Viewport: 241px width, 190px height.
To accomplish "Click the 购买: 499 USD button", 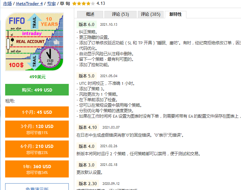I will point(37,90).
